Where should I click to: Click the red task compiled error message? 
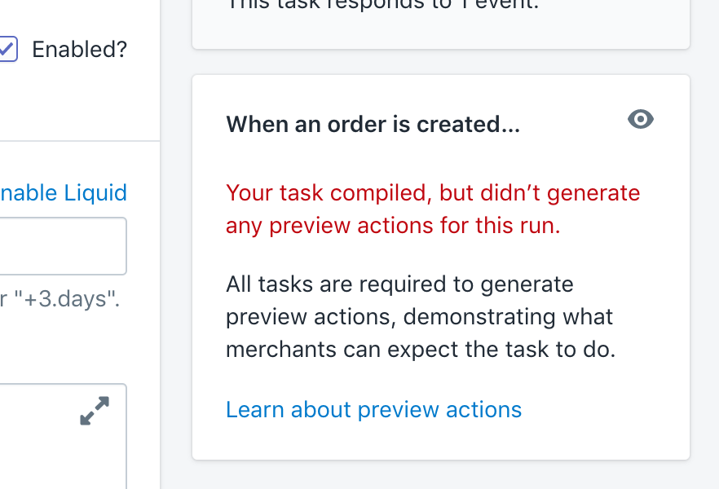point(433,209)
